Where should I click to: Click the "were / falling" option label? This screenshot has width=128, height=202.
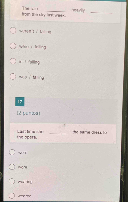pyautogui.click(x=32, y=47)
